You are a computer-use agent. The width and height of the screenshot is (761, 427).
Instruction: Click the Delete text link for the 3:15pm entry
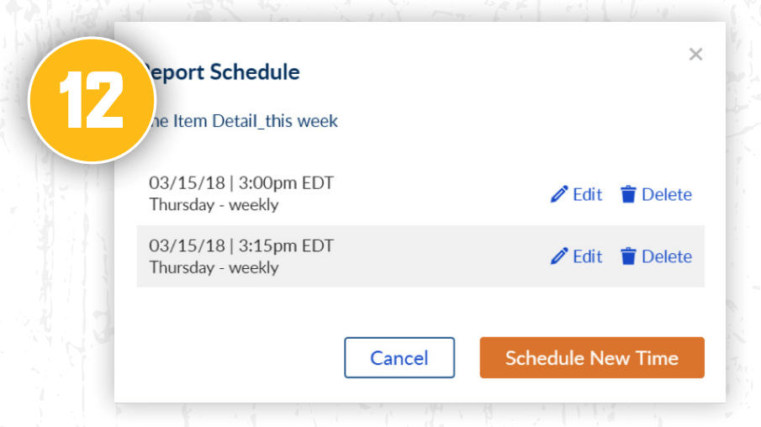point(667,256)
